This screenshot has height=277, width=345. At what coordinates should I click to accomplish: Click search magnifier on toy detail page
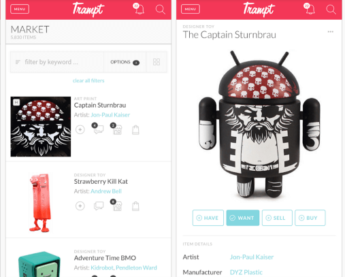pos(331,10)
